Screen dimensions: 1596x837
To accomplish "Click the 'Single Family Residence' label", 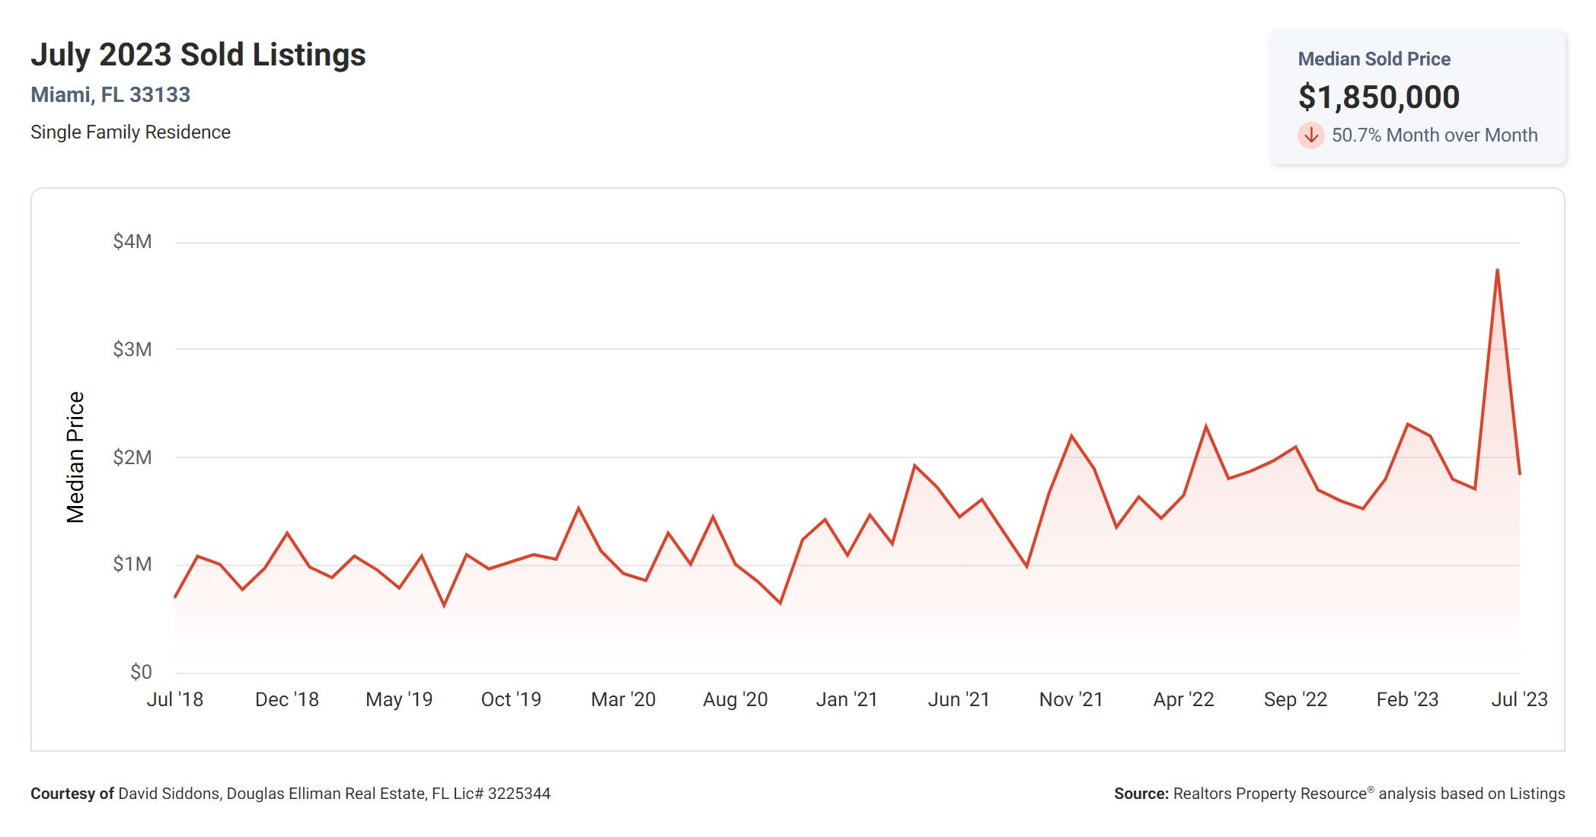I will pos(130,132).
